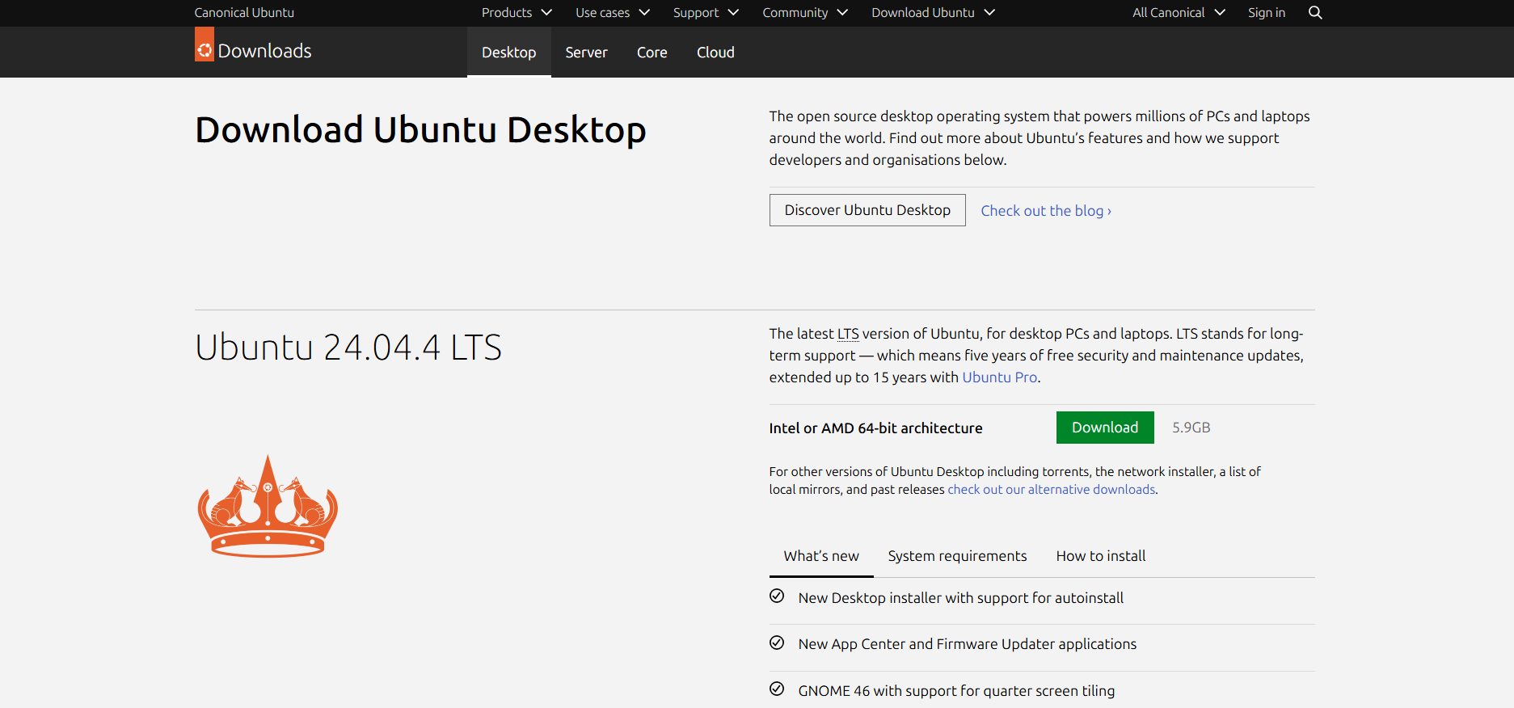Open the Community dropdown menu

coord(804,13)
